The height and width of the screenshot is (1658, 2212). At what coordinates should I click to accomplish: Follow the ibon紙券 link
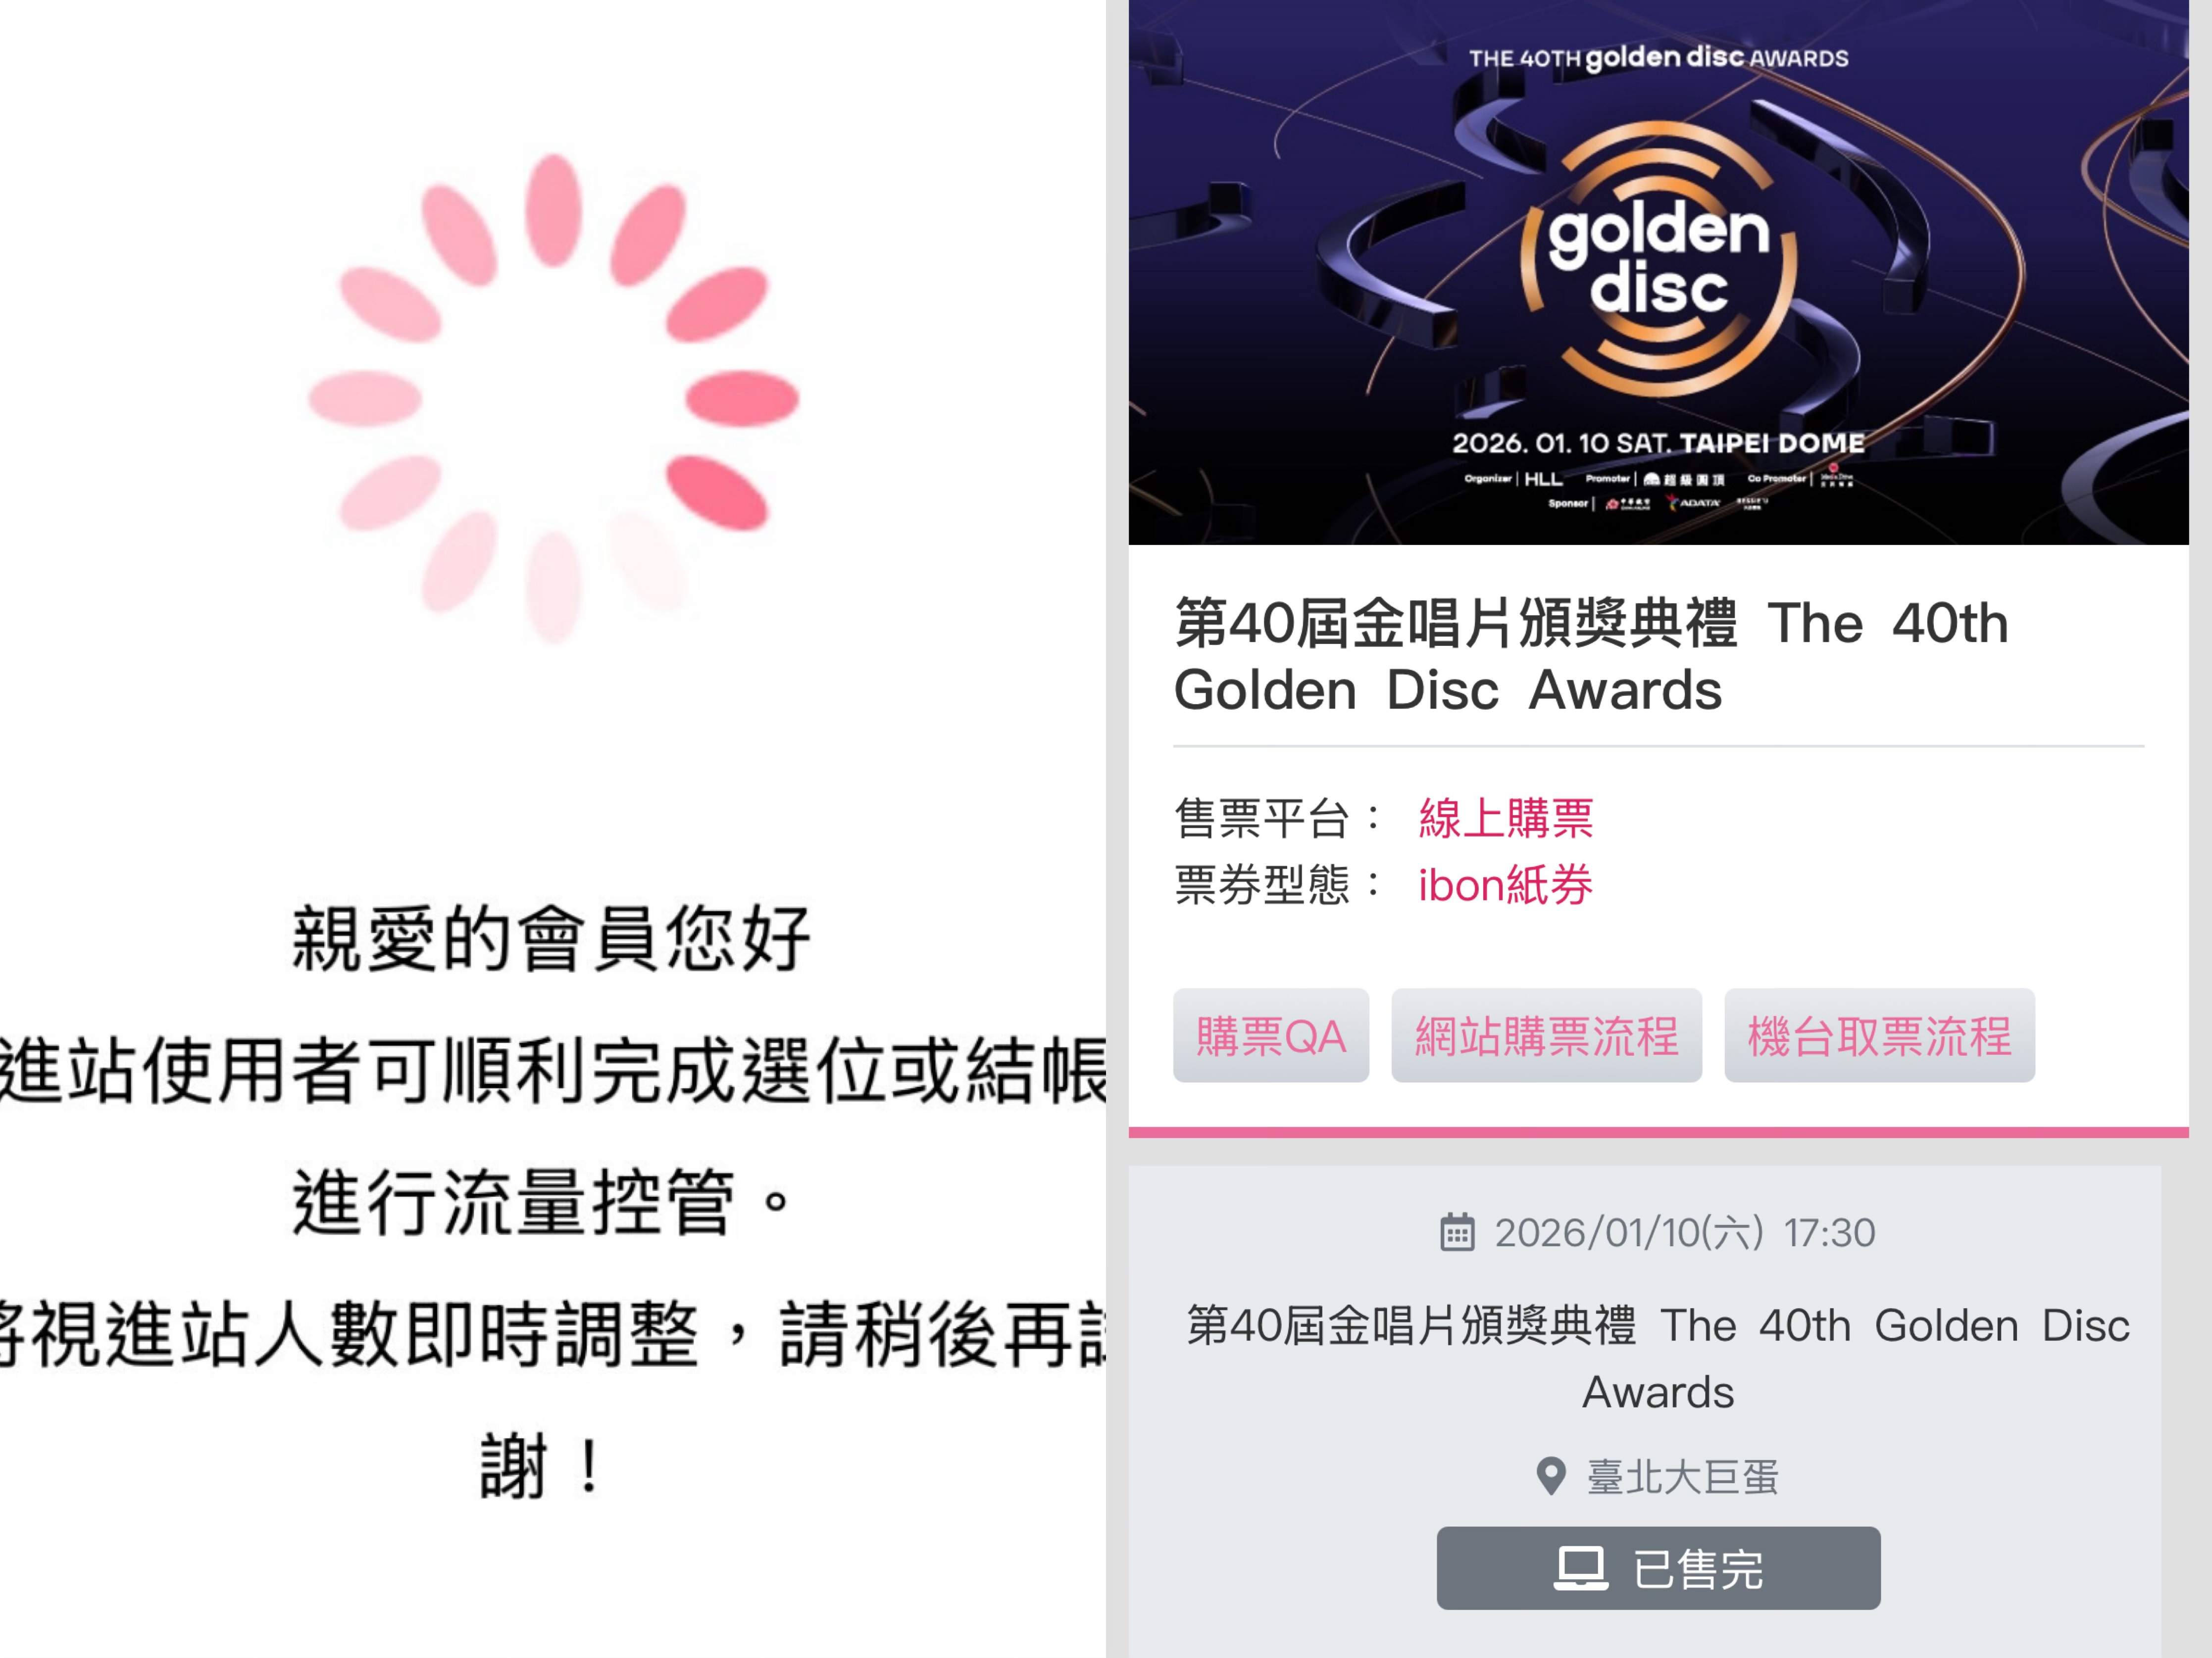click(1505, 885)
